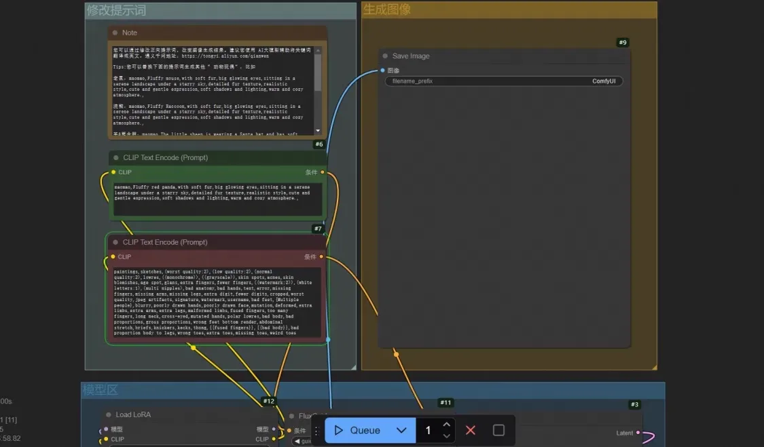Click Load LoRA CLIP output port
Image resolution: width=764 pixels, height=447 pixels.
pyautogui.click(x=274, y=440)
